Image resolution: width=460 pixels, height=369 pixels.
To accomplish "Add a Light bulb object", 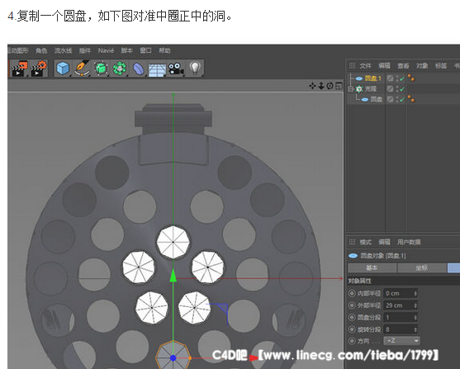I will pyautogui.click(x=196, y=68).
